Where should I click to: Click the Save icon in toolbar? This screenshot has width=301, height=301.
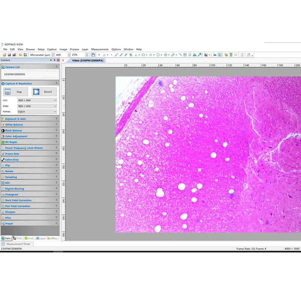(x=9, y=55)
